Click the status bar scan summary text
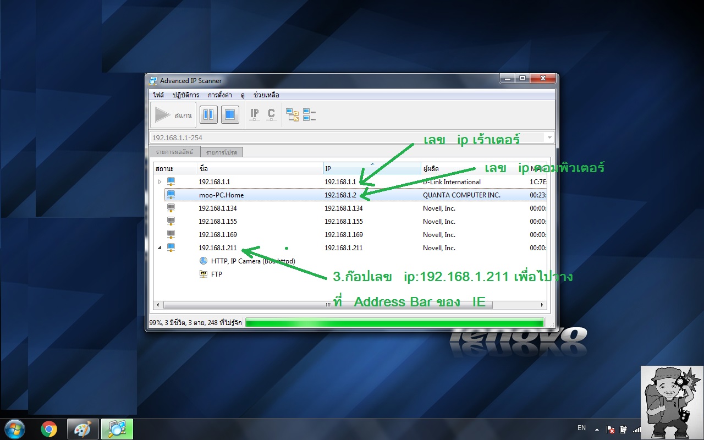 pyautogui.click(x=195, y=323)
